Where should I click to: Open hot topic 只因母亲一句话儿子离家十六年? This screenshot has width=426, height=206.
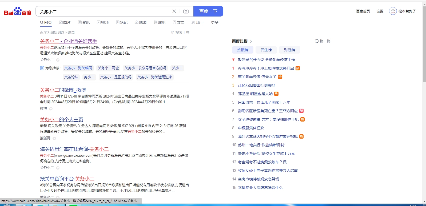tap(264, 102)
